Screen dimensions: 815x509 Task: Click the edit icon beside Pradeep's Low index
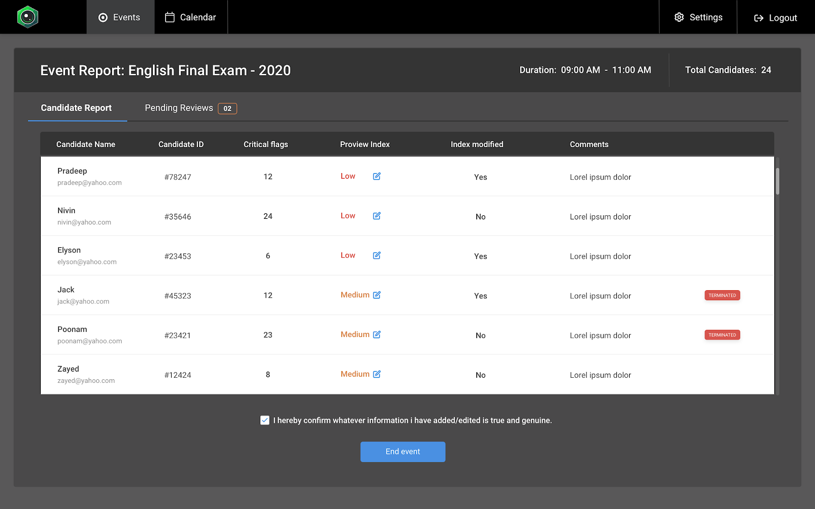[376, 176]
